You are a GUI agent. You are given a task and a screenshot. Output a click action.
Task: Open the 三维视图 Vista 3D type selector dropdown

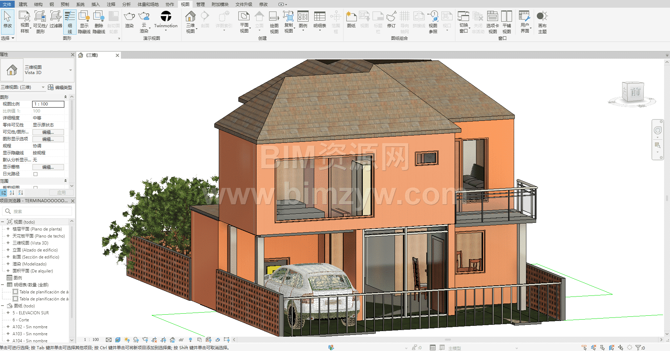tap(70, 70)
